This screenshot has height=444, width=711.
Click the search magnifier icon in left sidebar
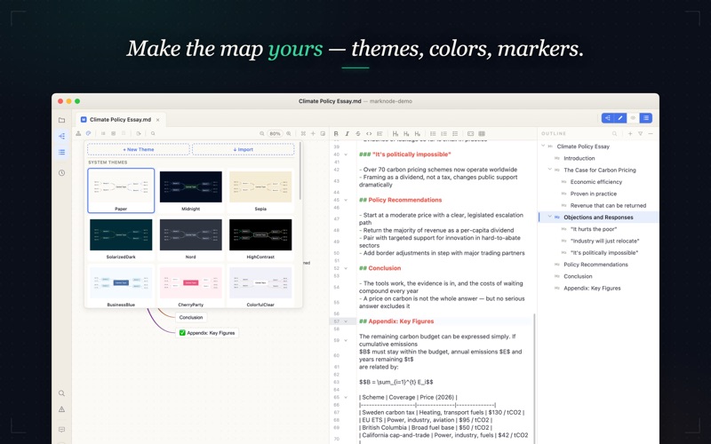click(x=61, y=393)
